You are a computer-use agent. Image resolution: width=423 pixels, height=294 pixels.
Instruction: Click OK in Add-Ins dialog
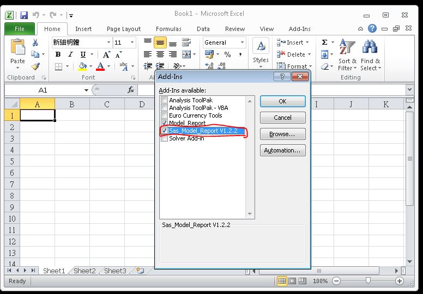(x=283, y=101)
